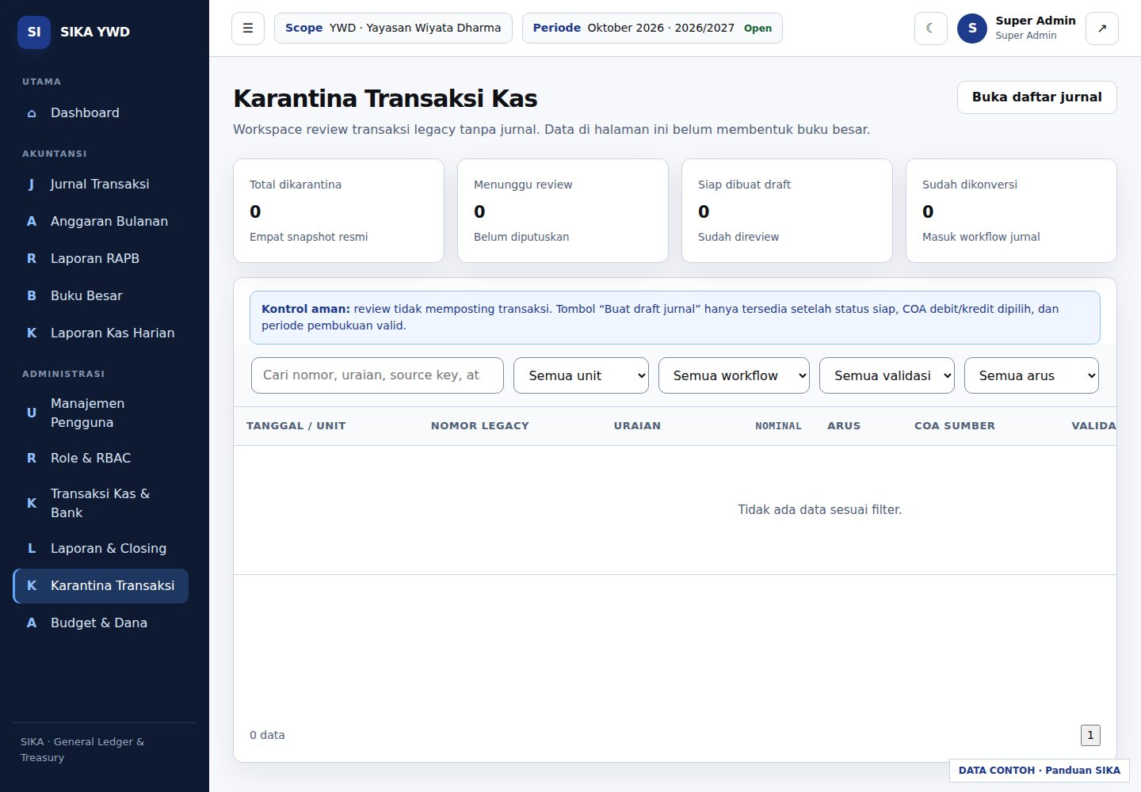
Task: Click the NOMINAL column header
Action: coord(778,426)
